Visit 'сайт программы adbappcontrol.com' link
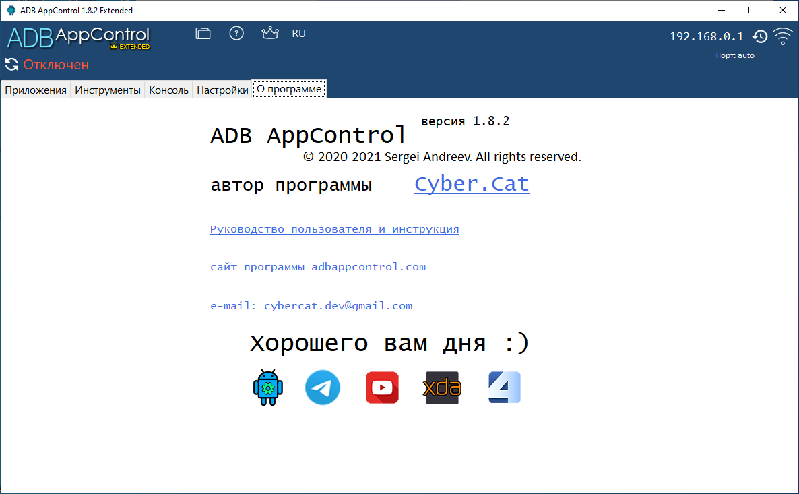Viewport: 799px width, 494px height. (318, 267)
